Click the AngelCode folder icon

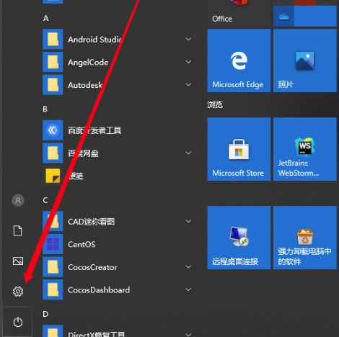[53, 62]
